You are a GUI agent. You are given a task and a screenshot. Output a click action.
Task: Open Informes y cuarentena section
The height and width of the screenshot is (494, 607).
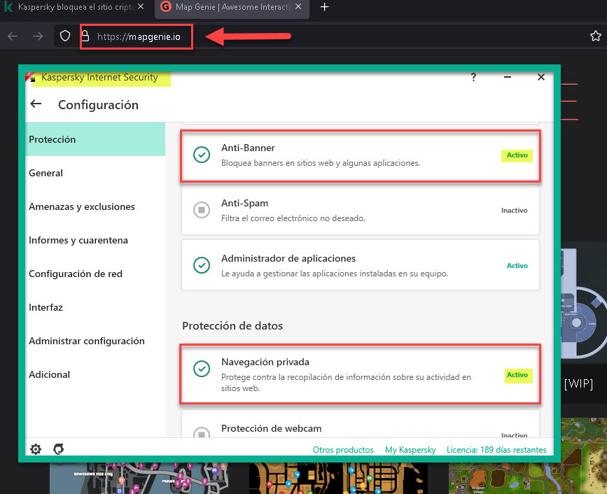95,240
